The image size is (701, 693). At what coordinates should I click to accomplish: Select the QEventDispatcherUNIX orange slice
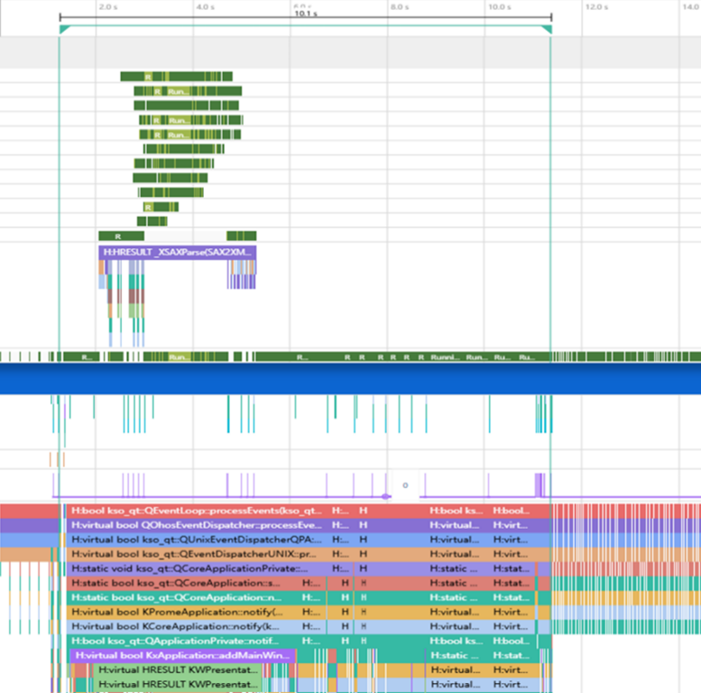(194, 554)
